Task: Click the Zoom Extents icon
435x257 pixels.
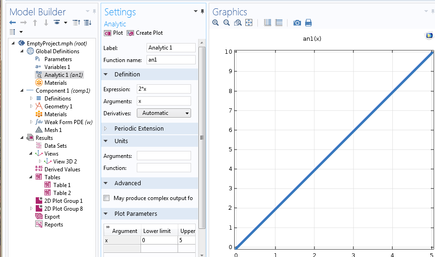Action: point(249,23)
